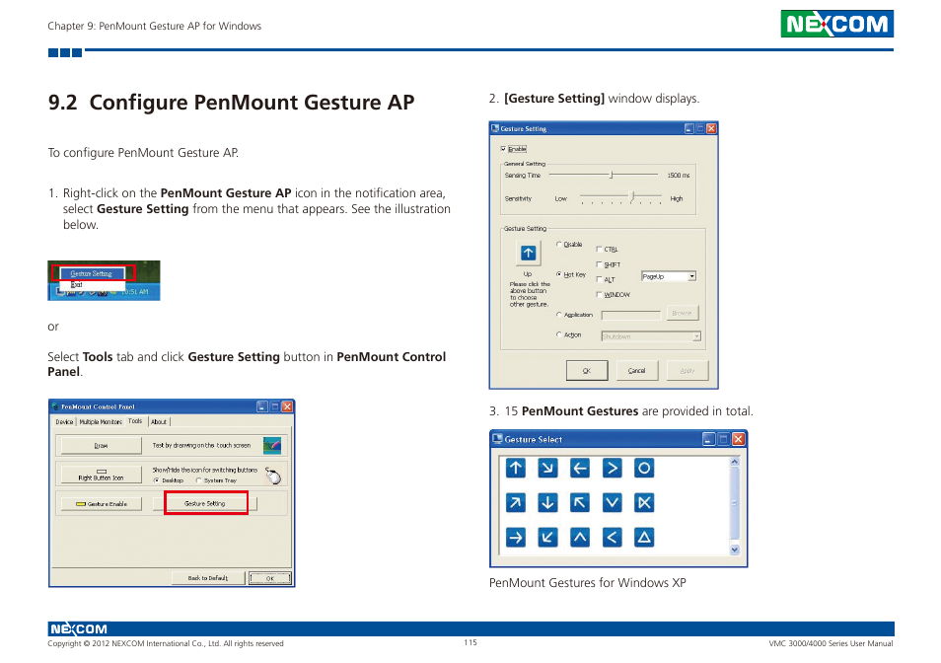
Task: Select the Hot Key radio button
Action: tap(559, 274)
